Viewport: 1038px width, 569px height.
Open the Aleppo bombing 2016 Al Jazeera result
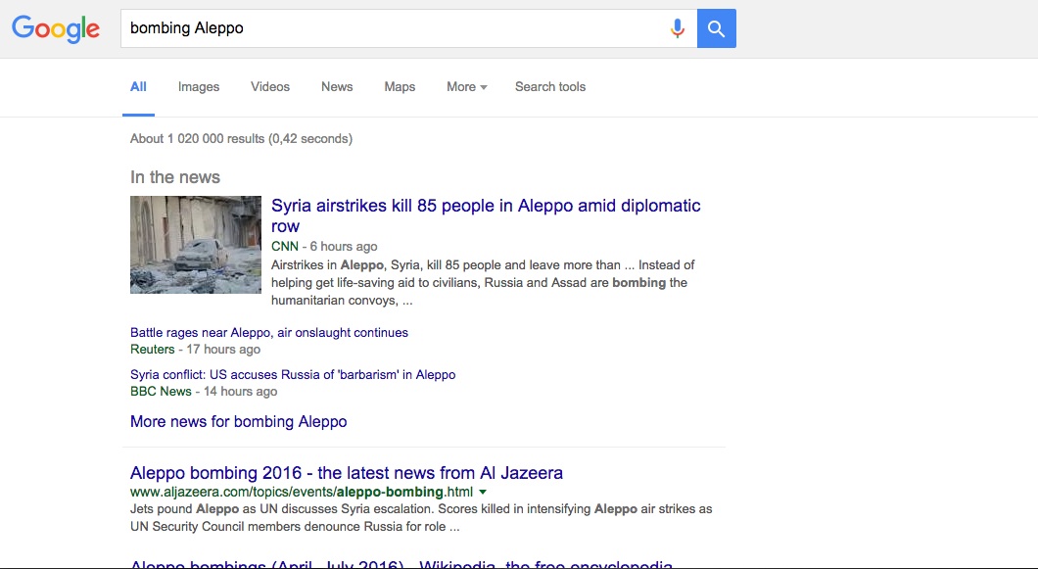click(347, 472)
